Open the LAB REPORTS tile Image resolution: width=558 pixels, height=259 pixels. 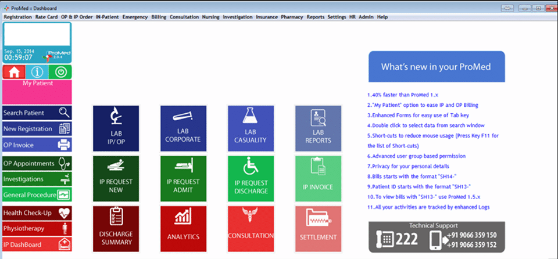coord(318,128)
